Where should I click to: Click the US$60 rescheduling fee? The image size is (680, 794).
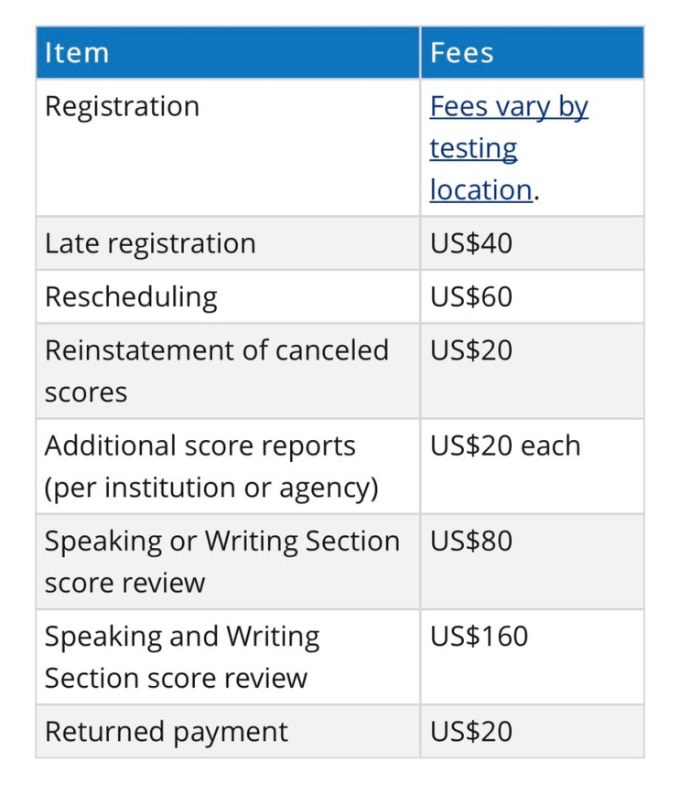(471, 296)
